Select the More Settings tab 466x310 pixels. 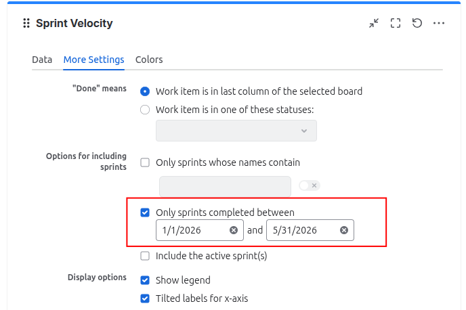(94, 60)
